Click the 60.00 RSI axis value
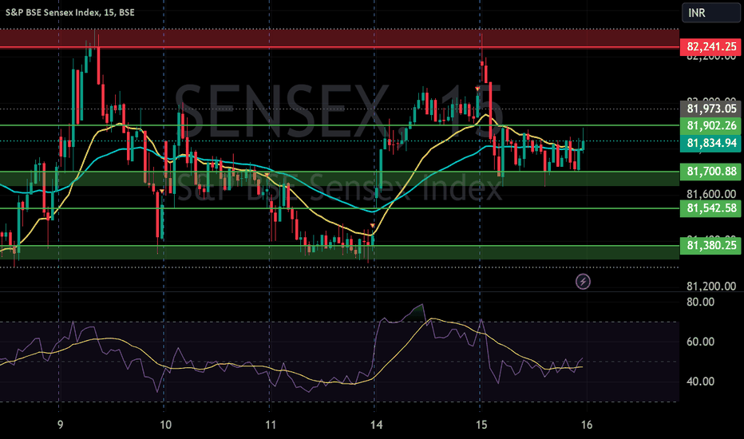The width and height of the screenshot is (744, 439). click(x=700, y=342)
